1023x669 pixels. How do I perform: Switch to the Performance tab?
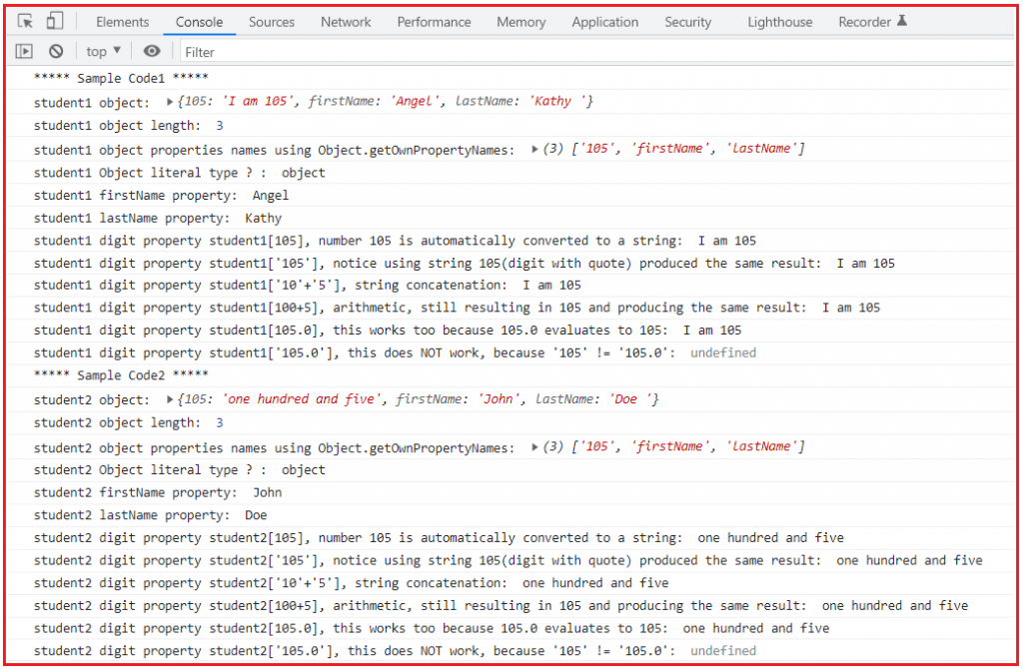(x=434, y=21)
